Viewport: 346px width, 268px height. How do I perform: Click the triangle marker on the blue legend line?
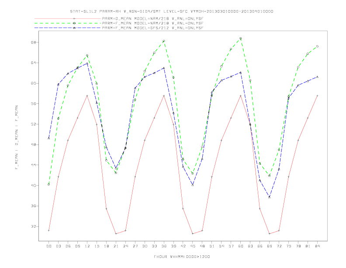point(74,28)
